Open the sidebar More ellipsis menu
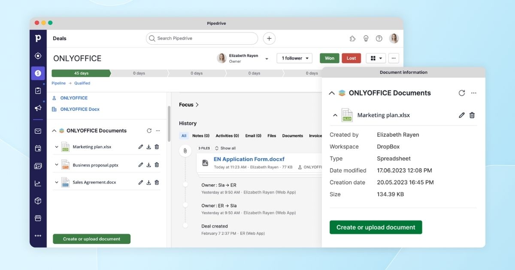 [38, 235]
